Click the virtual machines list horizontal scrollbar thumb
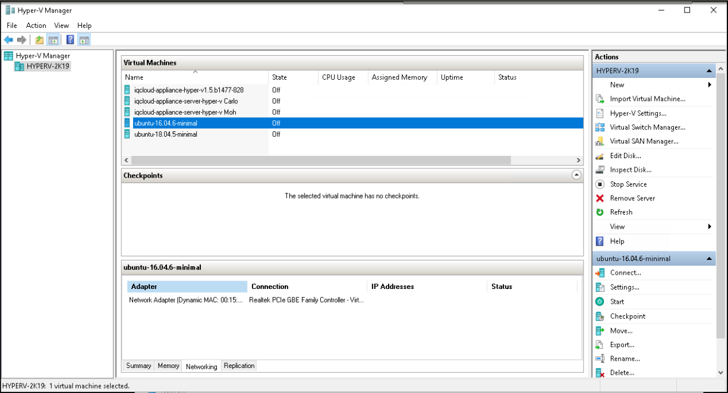The height and width of the screenshot is (393, 728). tap(321, 161)
